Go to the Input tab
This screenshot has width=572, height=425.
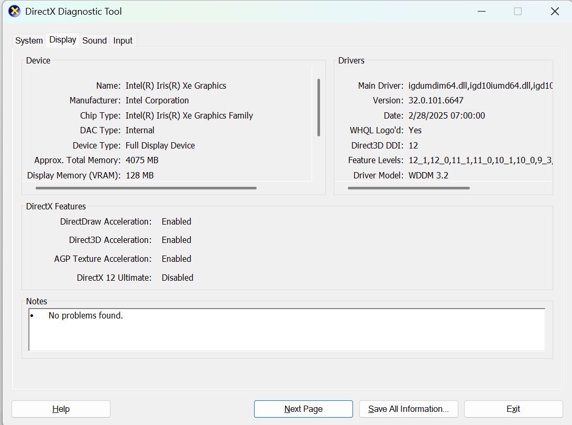[x=123, y=40]
